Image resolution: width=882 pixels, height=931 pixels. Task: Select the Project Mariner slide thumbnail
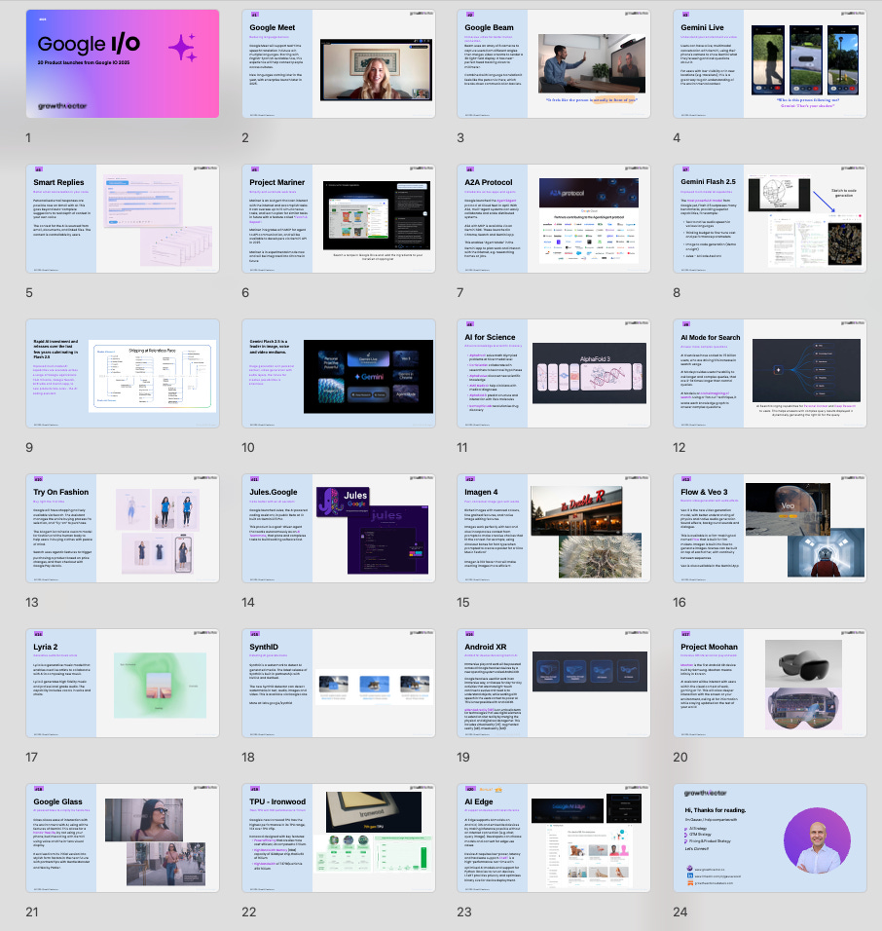pos(339,218)
